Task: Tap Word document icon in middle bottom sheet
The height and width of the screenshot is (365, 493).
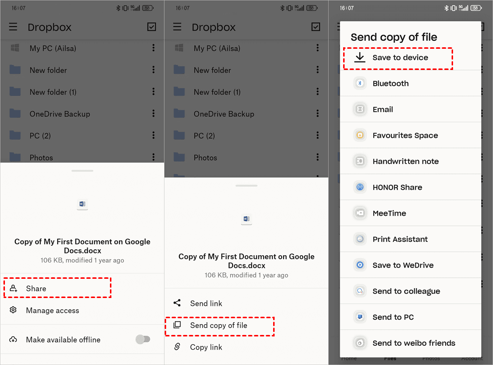Action: (x=246, y=219)
